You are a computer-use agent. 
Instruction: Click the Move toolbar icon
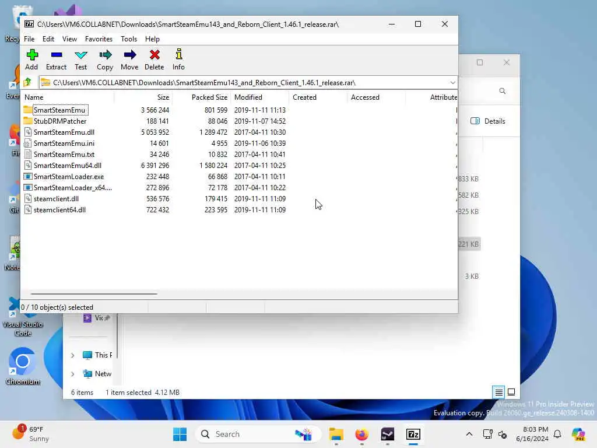[x=130, y=55]
